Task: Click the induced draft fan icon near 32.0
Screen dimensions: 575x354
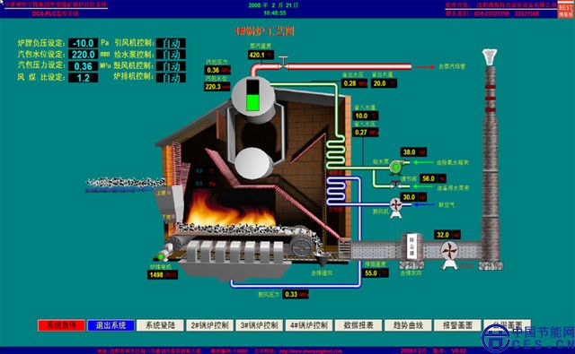Action: 449,254
